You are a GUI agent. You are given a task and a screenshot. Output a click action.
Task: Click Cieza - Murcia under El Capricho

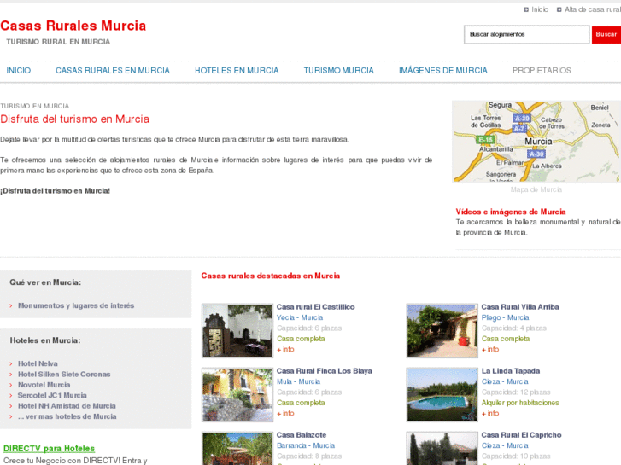click(505, 446)
